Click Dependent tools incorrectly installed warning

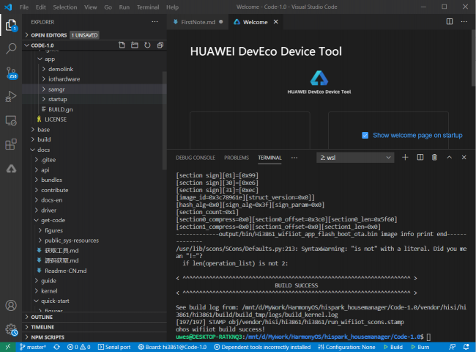pyautogui.click(x=262, y=347)
